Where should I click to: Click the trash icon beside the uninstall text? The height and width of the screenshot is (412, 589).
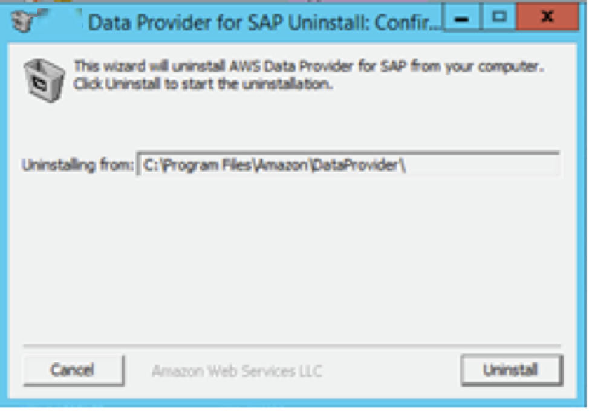point(44,80)
